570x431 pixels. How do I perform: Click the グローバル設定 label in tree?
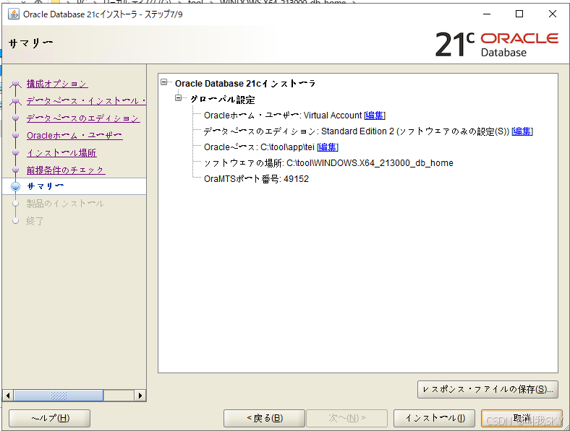click(223, 100)
